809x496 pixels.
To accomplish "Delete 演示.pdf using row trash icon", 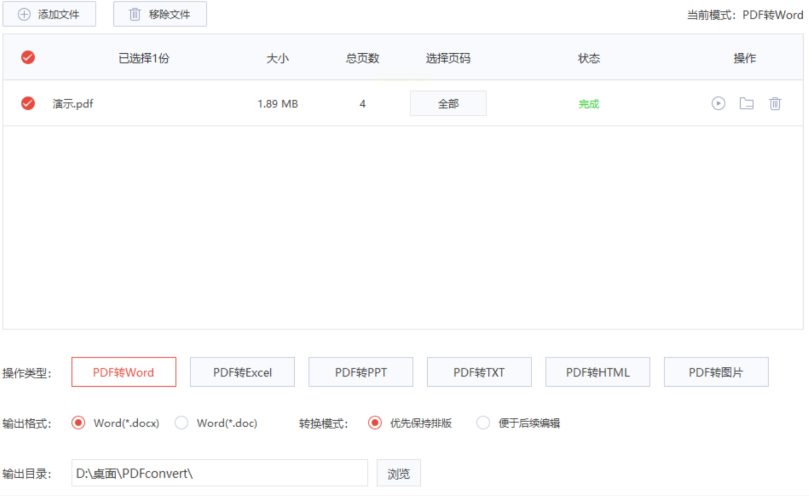I will (x=775, y=104).
